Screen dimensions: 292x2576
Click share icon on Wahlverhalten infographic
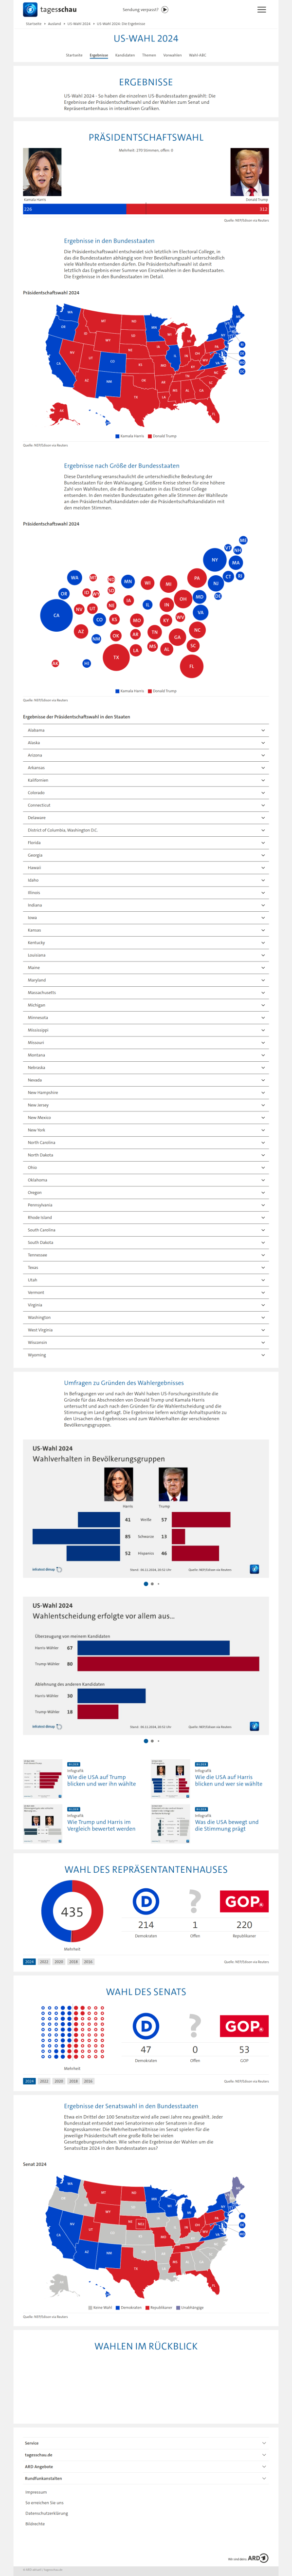pos(254,1569)
